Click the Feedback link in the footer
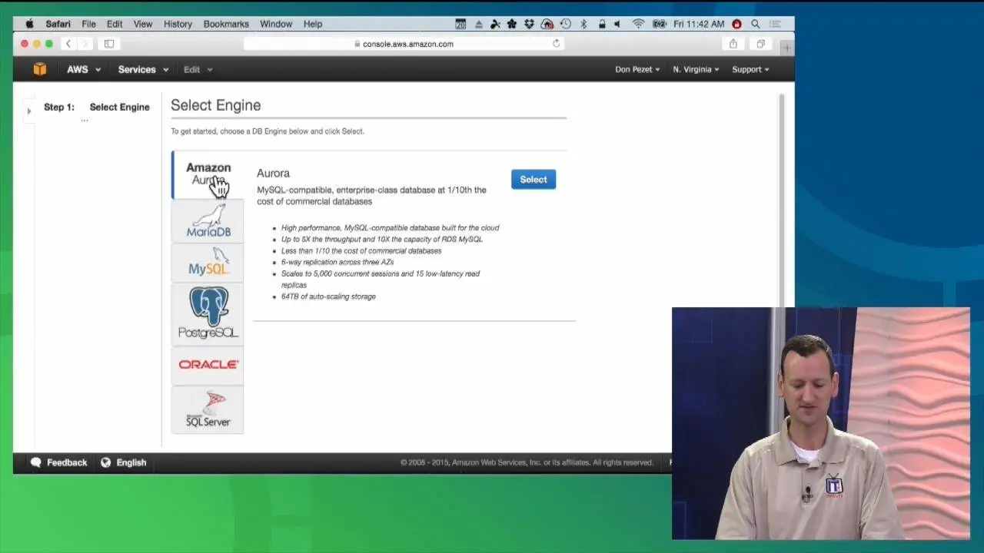Screen dimensions: 984x553 pyautogui.click(x=67, y=462)
